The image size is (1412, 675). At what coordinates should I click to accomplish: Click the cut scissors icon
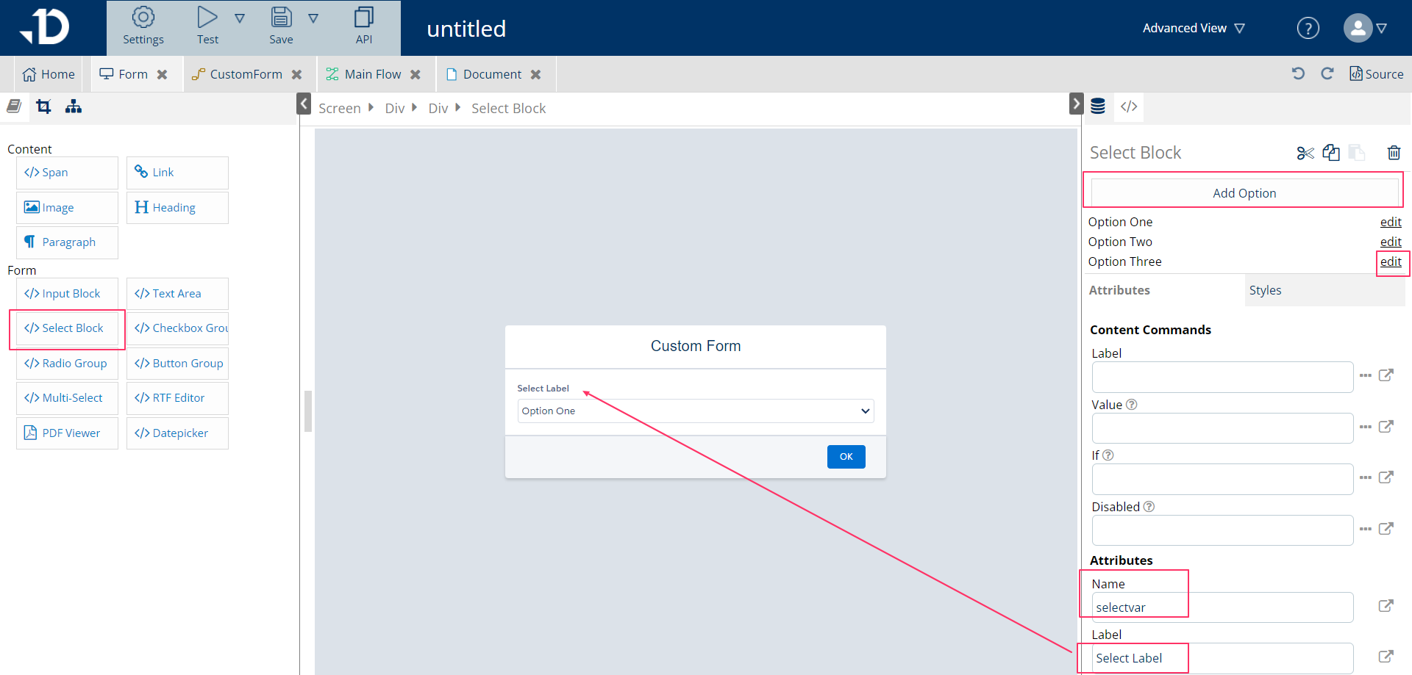coord(1305,153)
